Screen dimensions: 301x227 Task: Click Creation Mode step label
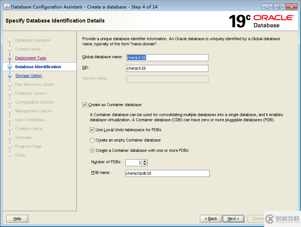(x=28, y=49)
